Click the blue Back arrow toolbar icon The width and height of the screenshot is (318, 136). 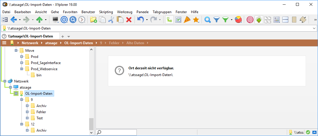coord(14,20)
